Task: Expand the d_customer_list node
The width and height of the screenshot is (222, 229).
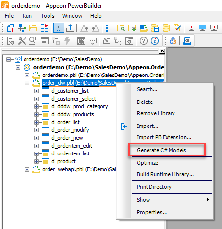Action: coord(36,91)
